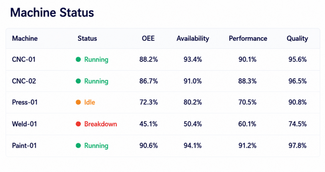
Task: Click the green status dot for CNC-01
Action: tap(78, 60)
